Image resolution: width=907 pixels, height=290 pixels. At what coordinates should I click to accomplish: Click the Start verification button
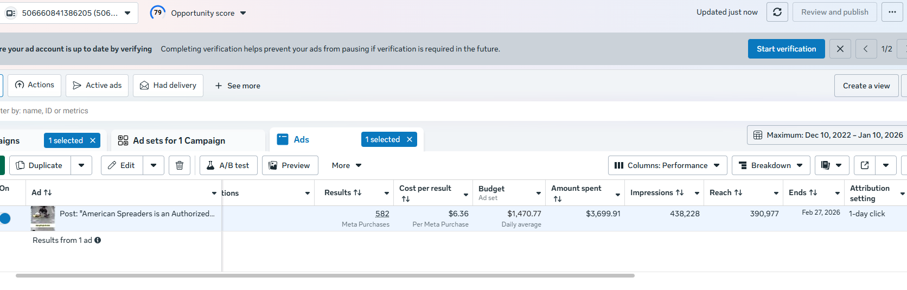pos(786,49)
